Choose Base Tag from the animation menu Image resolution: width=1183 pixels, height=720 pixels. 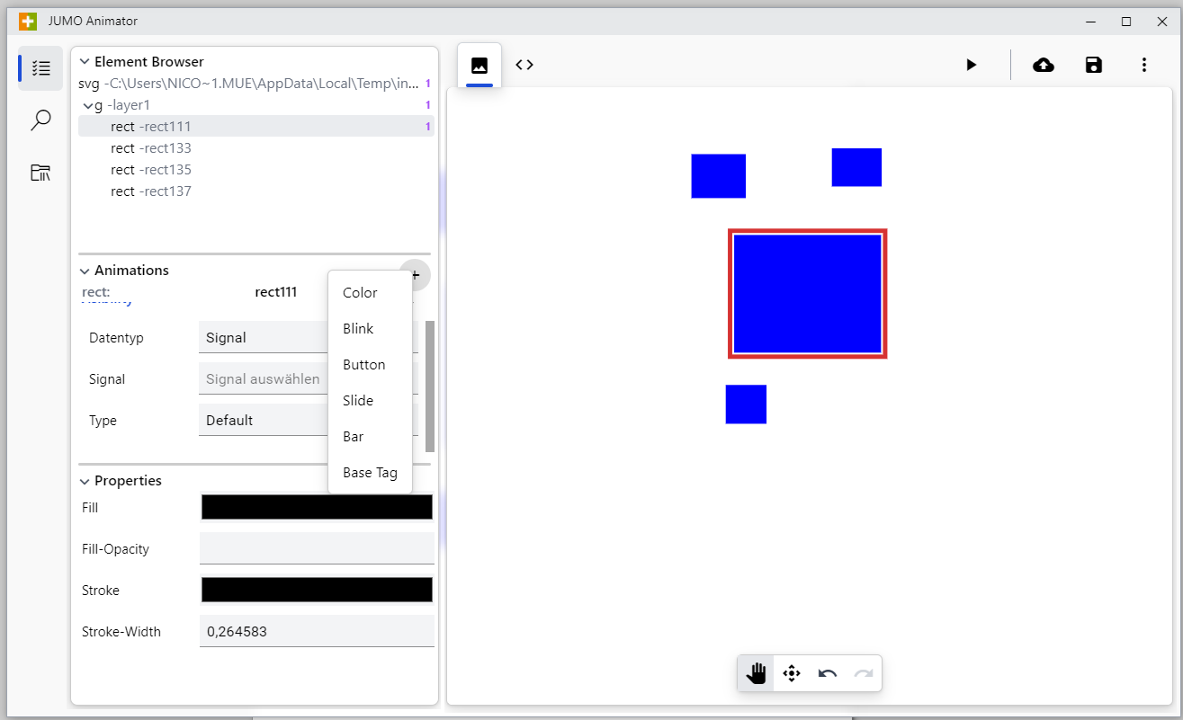[369, 472]
